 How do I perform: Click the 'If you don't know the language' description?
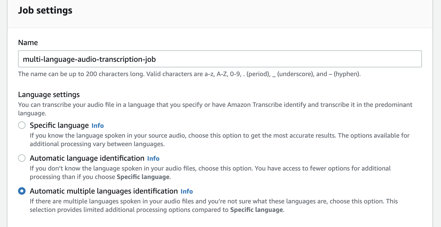click(x=210, y=169)
